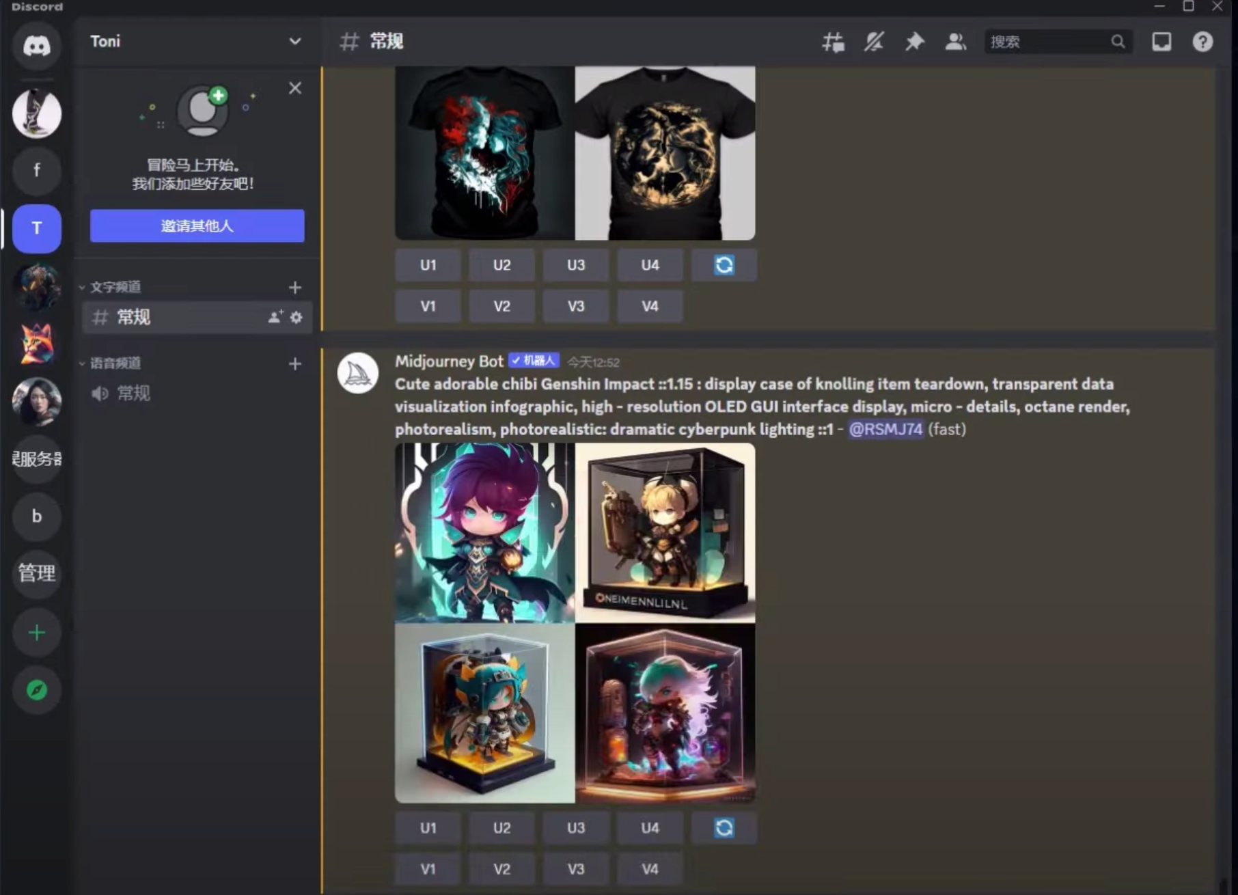The width and height of the screenshot is (1238, 895).
Task: Open the colorful fox avatar server
Action: [37, 344]
